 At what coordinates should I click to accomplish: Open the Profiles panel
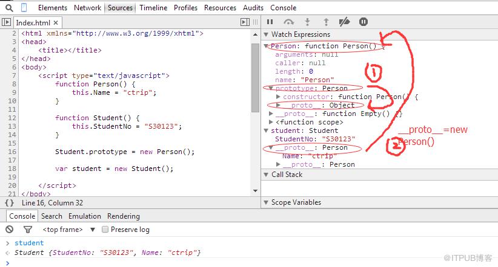click(185, 8)
